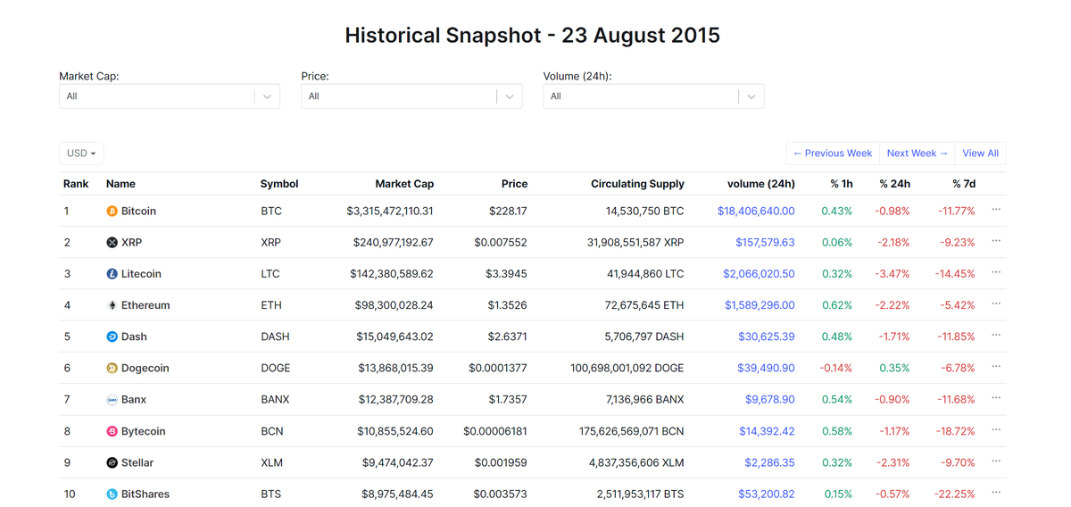Sort by % 7d column header
Viewport: 1071px width, 507px height.
(963, 184)
